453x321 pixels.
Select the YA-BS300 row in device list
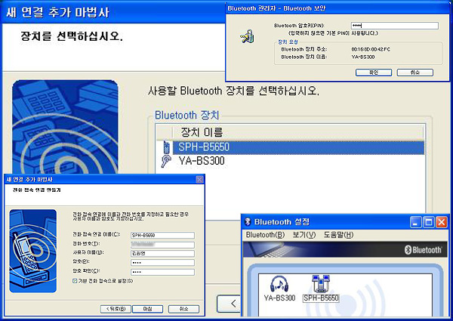tap(291, 161)
